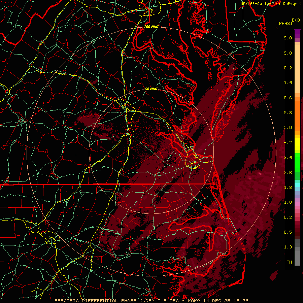
Task: Click the TH label on the color scale
Action: [x=289, y=262]
